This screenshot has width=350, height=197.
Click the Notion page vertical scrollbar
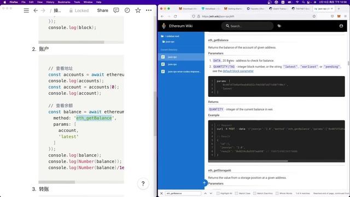click(155, 113)
